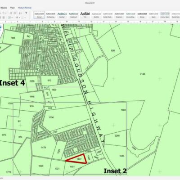Switch to the Review tab
The height and width of the screenshot is (180, 180).
[x=3, y=8]
